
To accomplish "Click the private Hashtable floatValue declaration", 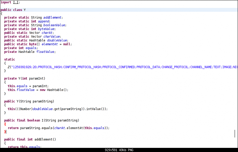I will pos(30,52).
